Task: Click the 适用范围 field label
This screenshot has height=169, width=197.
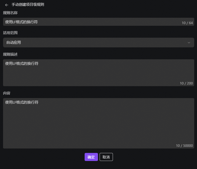Action: coord(10,33)
